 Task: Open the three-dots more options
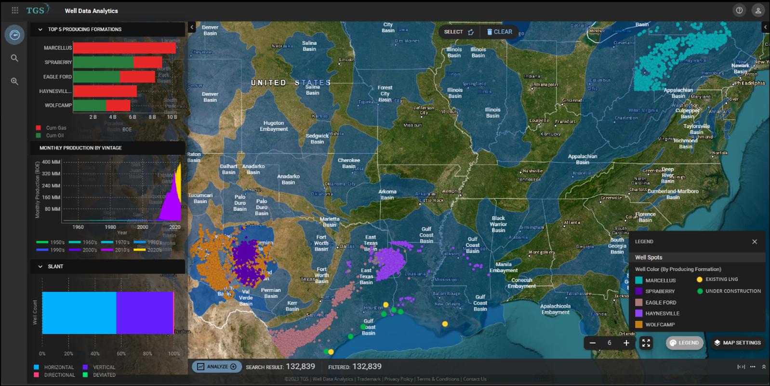pos(753,367)
